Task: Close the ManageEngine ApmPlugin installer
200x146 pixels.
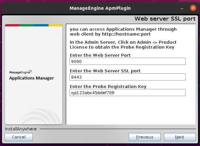Action: [192, 7]
